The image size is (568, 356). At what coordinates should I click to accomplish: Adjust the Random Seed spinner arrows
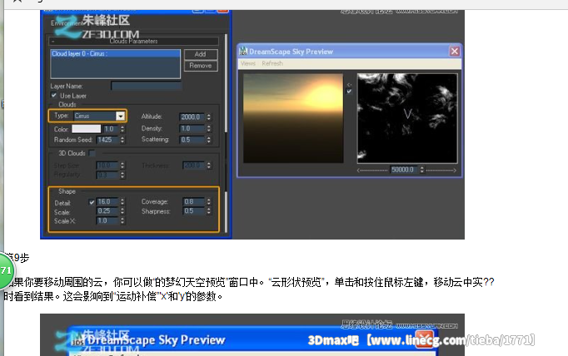(x=122, y=140)
